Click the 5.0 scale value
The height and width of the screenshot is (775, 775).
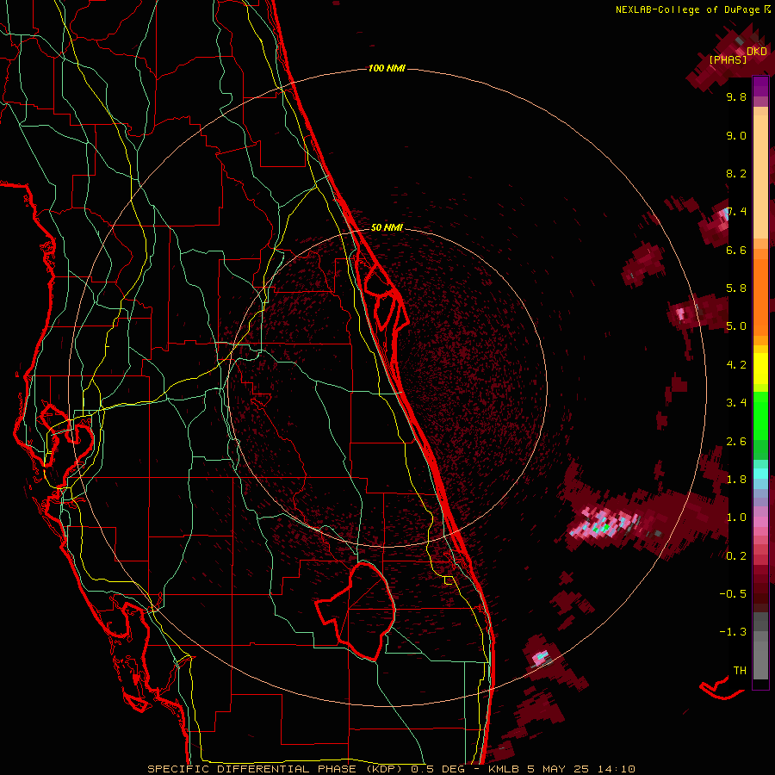pos(736,326)
